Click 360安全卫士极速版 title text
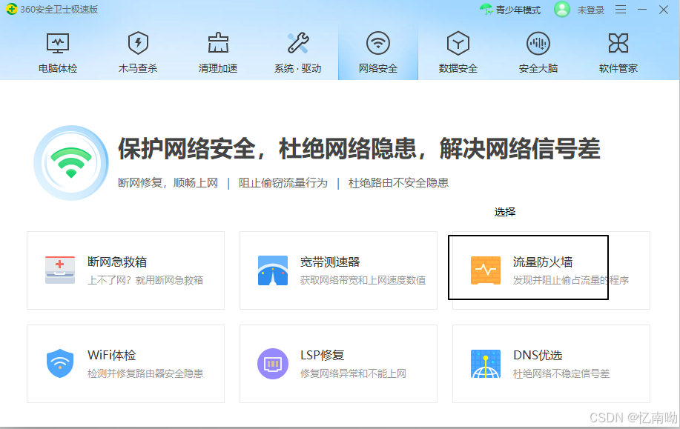Viewport: 680px width, 429px height. pos(59,10)
